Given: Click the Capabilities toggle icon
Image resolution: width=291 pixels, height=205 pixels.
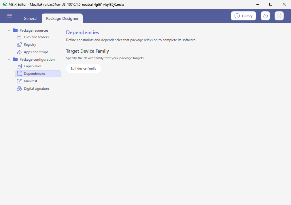Looking at the screenshot, I should coord(19,66).
